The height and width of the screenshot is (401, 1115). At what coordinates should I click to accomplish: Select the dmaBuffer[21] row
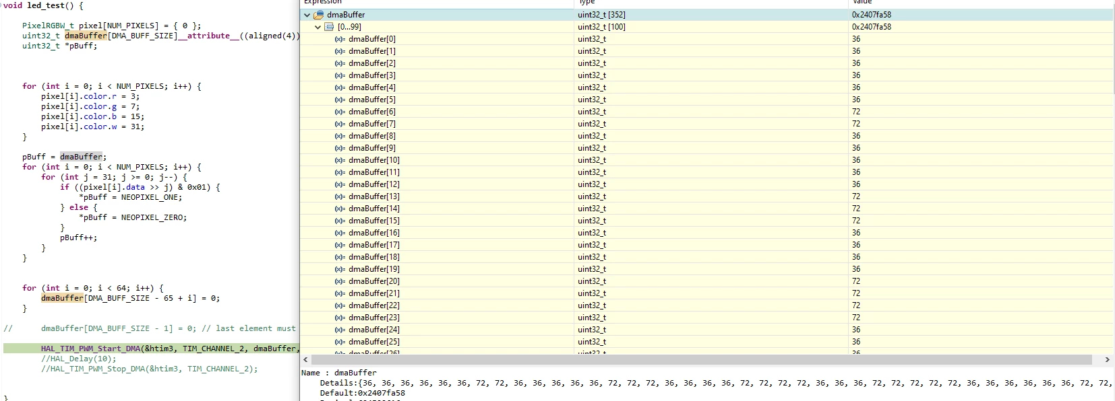(706, 293)
